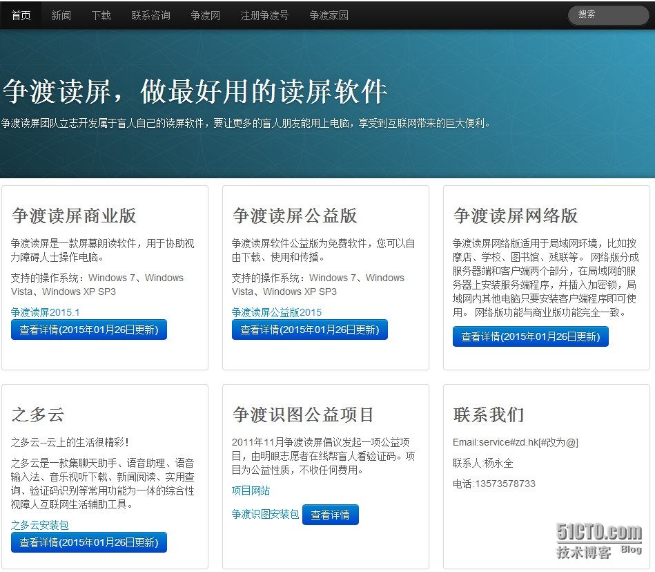Open the 首页 nav item
The height and width of the screenshot is (572, 655).
point(21,15)
